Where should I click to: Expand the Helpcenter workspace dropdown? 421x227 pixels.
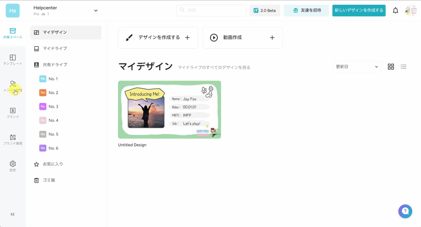[x=95, y=10]
